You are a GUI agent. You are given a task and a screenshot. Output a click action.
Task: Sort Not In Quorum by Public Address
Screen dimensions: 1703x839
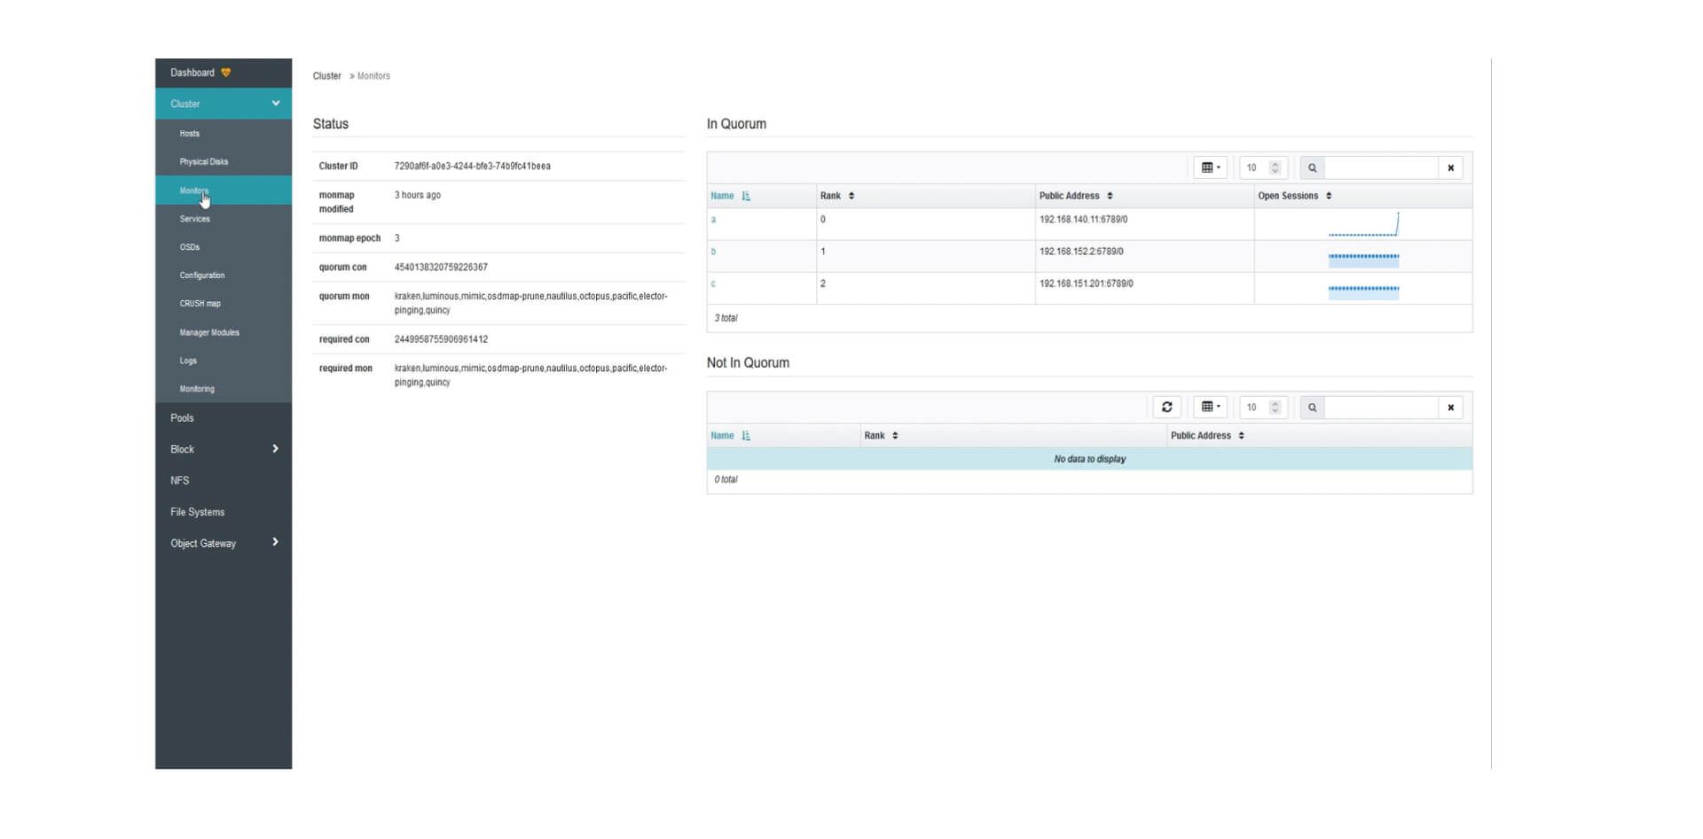[x=1207, y=436]
